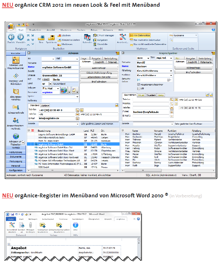
Task: Select Nur nicht markierte Datensätze filter
Action: 148,44
